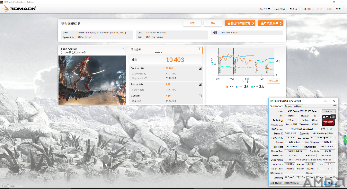This screenshot has height=189, width=347.
Task: Click the Bus Interface question mark icon
Action: point(335,138)
